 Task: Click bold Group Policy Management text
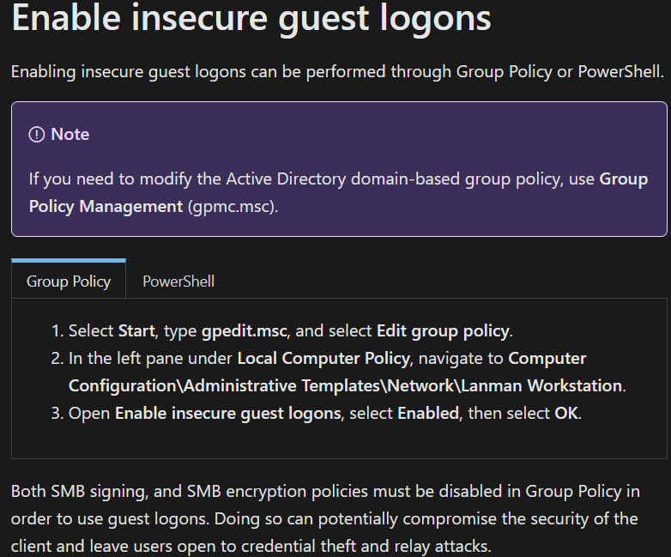tap(338, 192)
